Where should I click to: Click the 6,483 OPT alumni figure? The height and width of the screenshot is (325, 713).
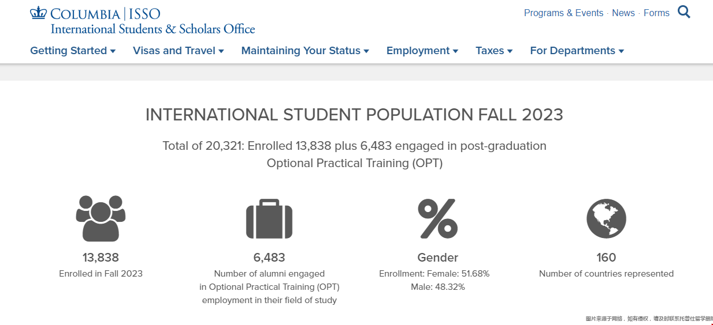coord(269,257)
